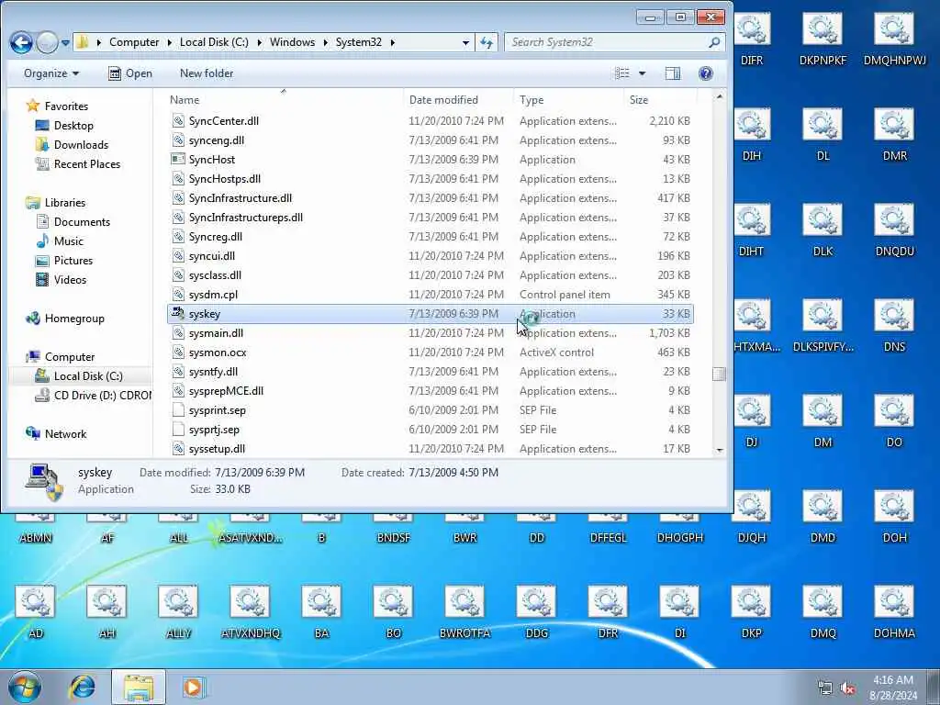The image size is (940, 705).
Task: Refresh the System32 folder view
Action: (487, 42)
